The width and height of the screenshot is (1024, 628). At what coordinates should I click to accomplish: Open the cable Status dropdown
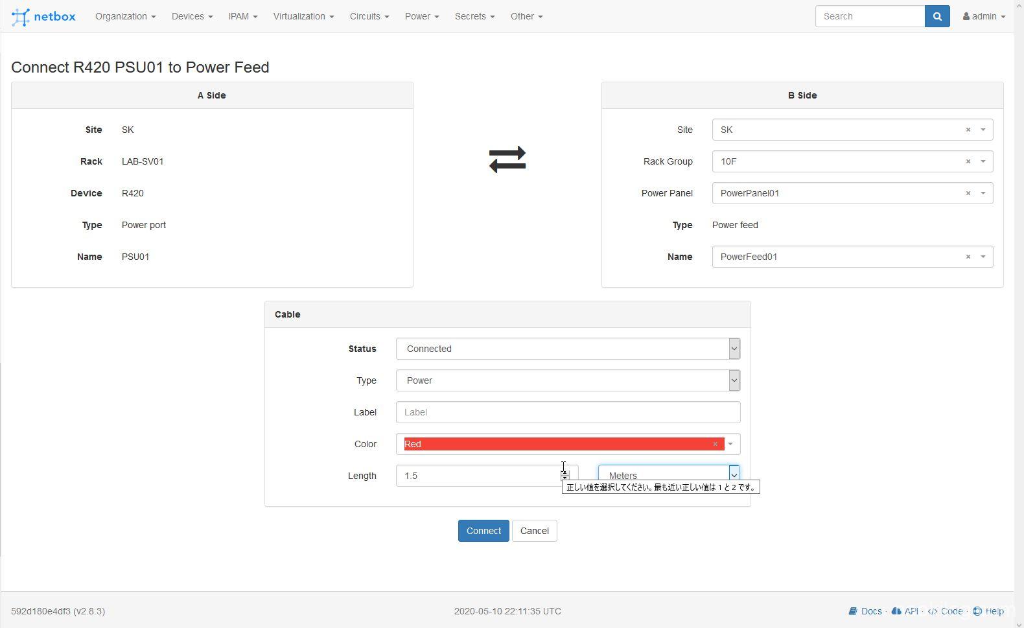click(x=568, y=349)
